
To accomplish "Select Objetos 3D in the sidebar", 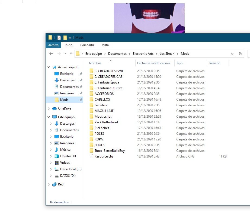I will [68, 156].
